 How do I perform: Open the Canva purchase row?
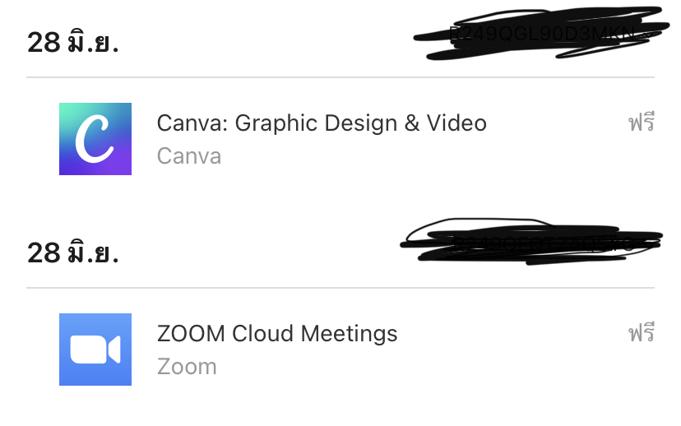(340, 139)
